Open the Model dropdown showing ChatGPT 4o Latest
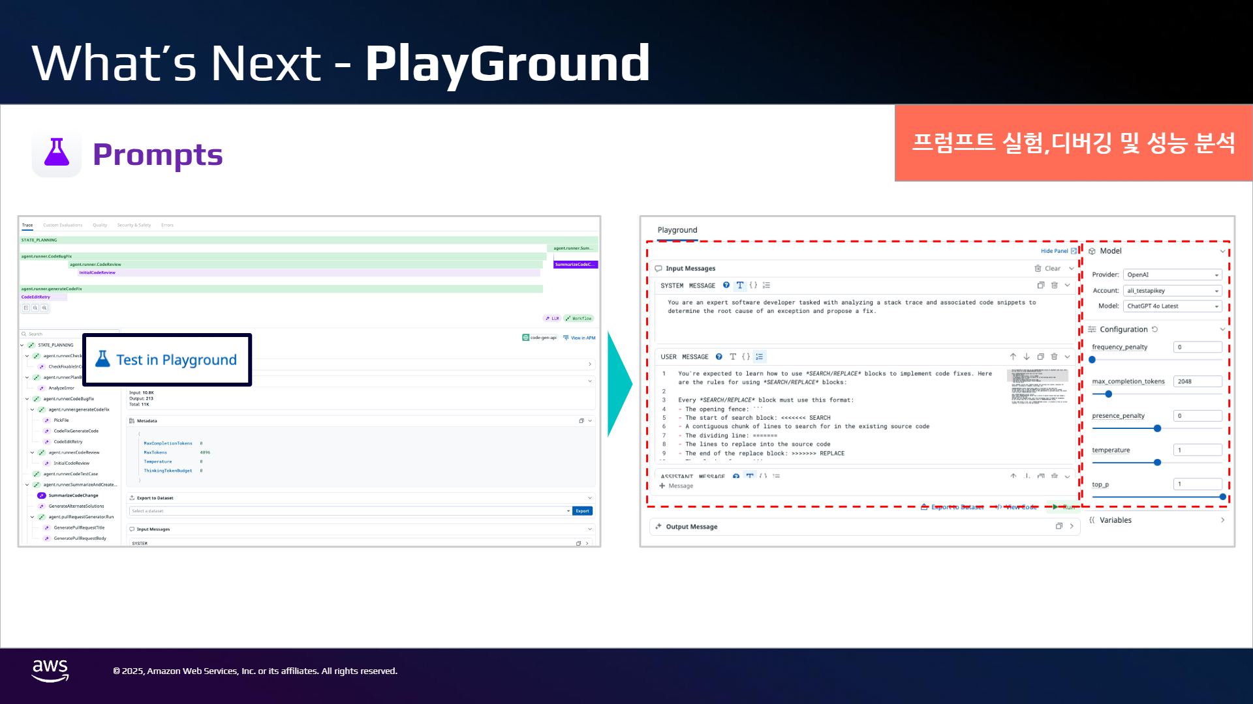The width and height of the screenshot is (1253, 704). click(x=1173, y=306)
